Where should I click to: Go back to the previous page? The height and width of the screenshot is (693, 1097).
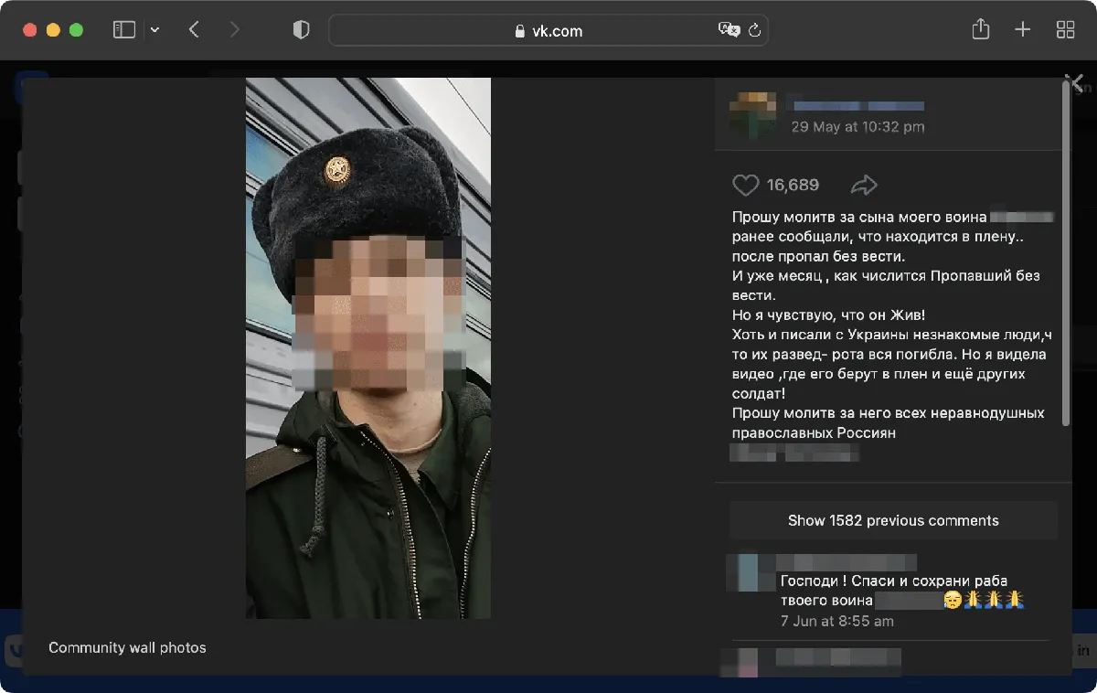(194, 30)
